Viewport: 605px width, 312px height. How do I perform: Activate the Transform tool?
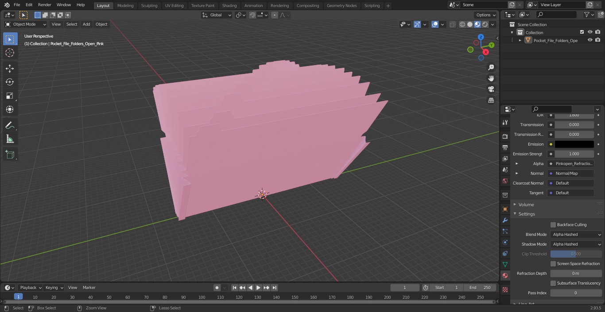click(x=10, y=109)
